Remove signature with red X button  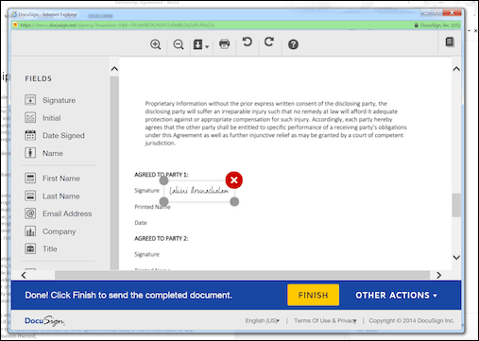234,180
